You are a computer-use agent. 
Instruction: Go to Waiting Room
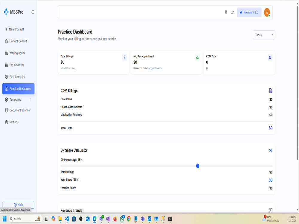pos(15,53)
